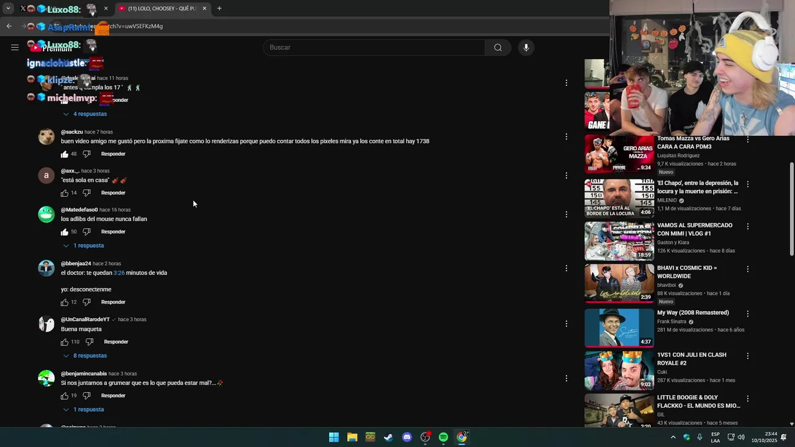
Task: Open options menu for @Matedefaso0 comment
Action: click(566, 214)
